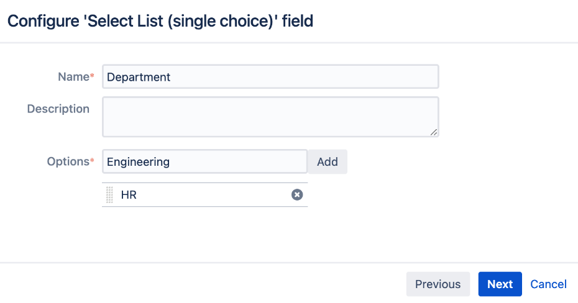The height and width of the screenshot is (303, 578).
Task: Click the Options field label
Action: tap(68, 161)
